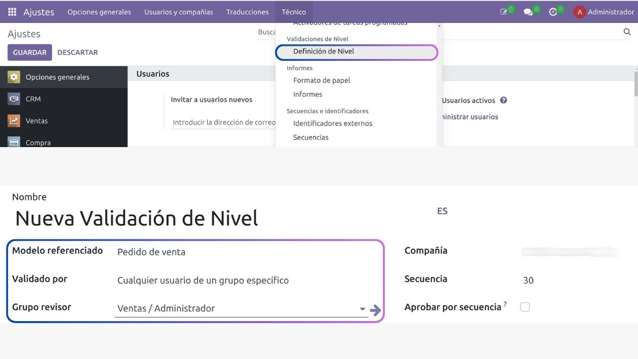Click the email address invite input field
Screen dimensions: 638x359
223,122
